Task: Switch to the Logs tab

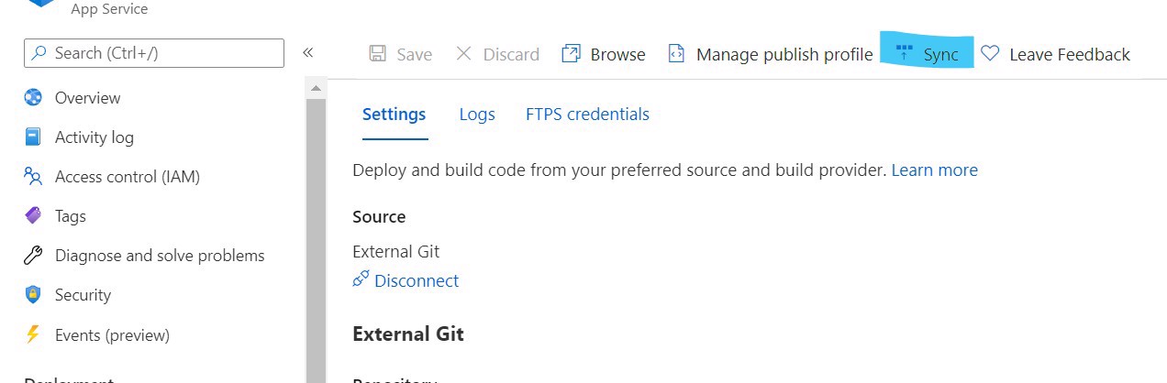Action: pyautogui.click(x=477, y=115)
